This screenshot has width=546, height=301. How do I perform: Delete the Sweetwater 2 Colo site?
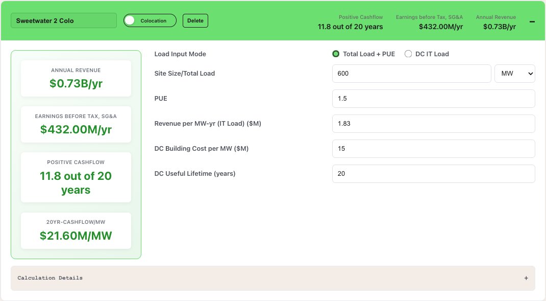(195, 20)
